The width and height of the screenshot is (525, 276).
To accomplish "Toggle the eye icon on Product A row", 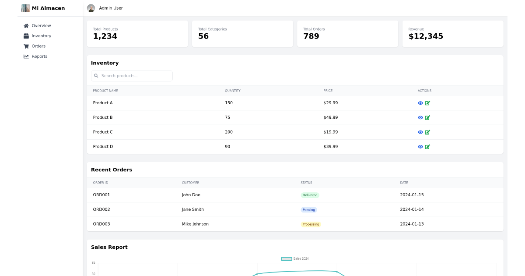I will 420,103.
